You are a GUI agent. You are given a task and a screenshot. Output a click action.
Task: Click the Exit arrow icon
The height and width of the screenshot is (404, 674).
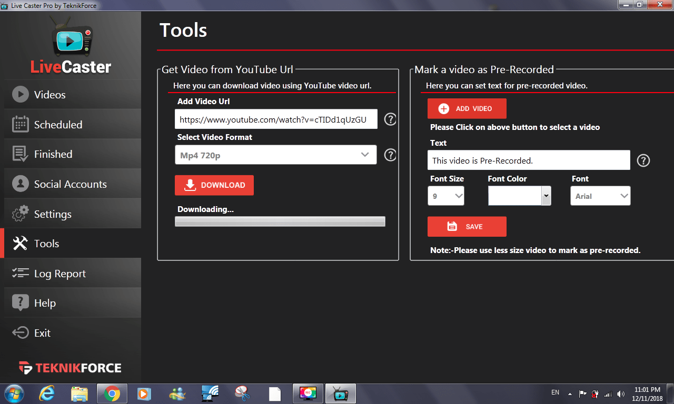(x=21, y=333)
